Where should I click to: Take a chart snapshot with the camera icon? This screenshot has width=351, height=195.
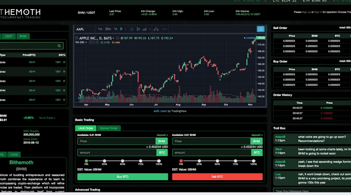(x=261, y=29)
